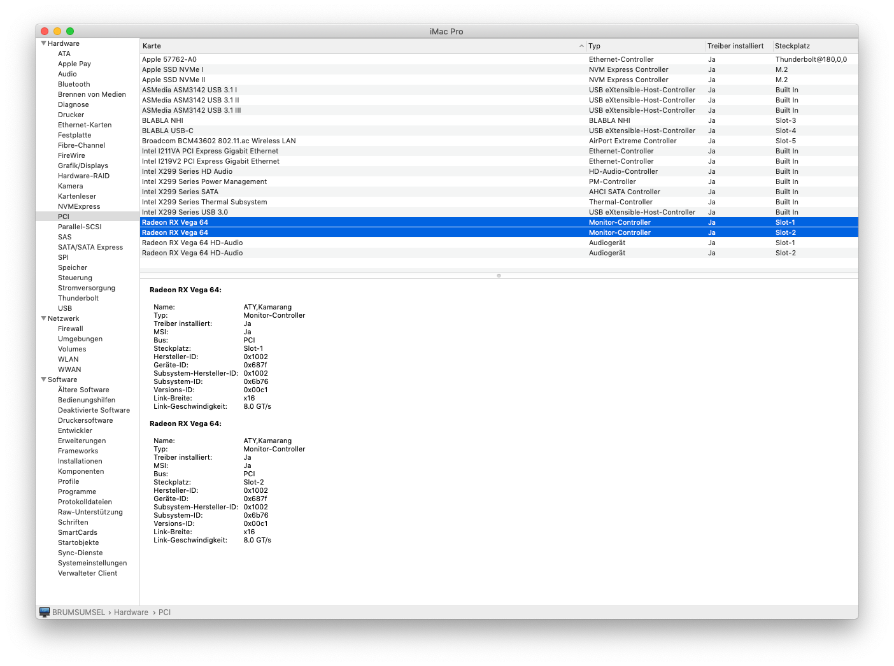
Task: Show the Bluetooth hardware section
Action: coord(74,84)
